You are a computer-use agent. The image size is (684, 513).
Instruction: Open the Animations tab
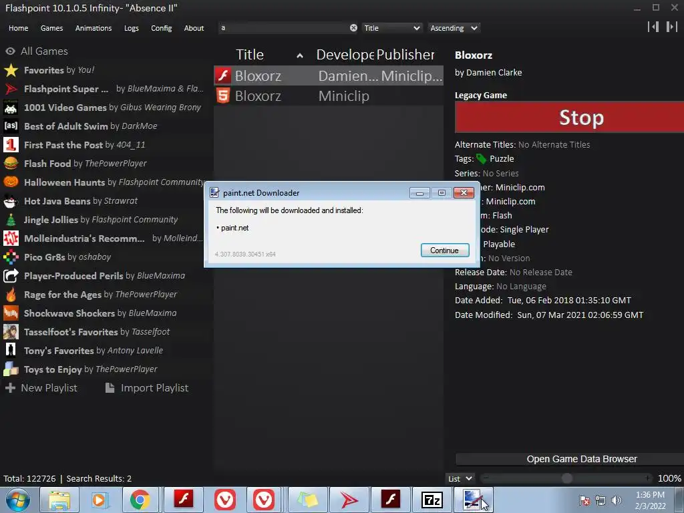pyautogui.click(x=94, y=28)
